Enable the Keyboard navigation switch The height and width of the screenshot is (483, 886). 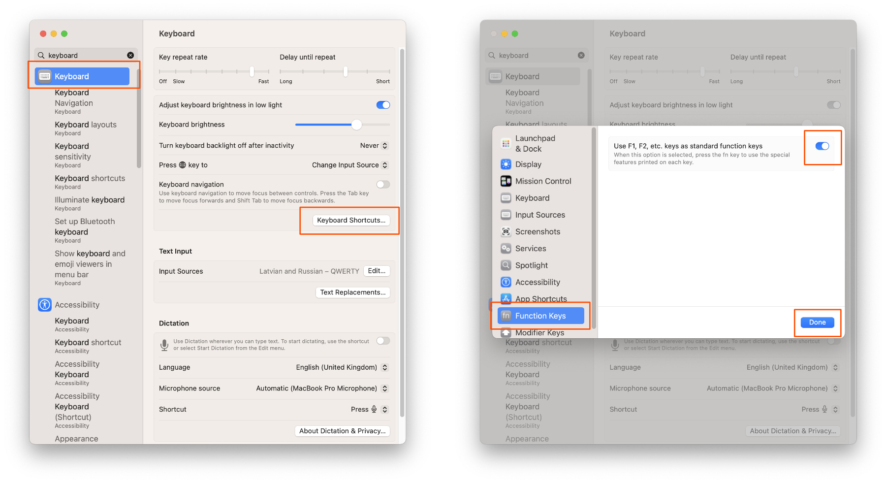[x=383, y=185]
